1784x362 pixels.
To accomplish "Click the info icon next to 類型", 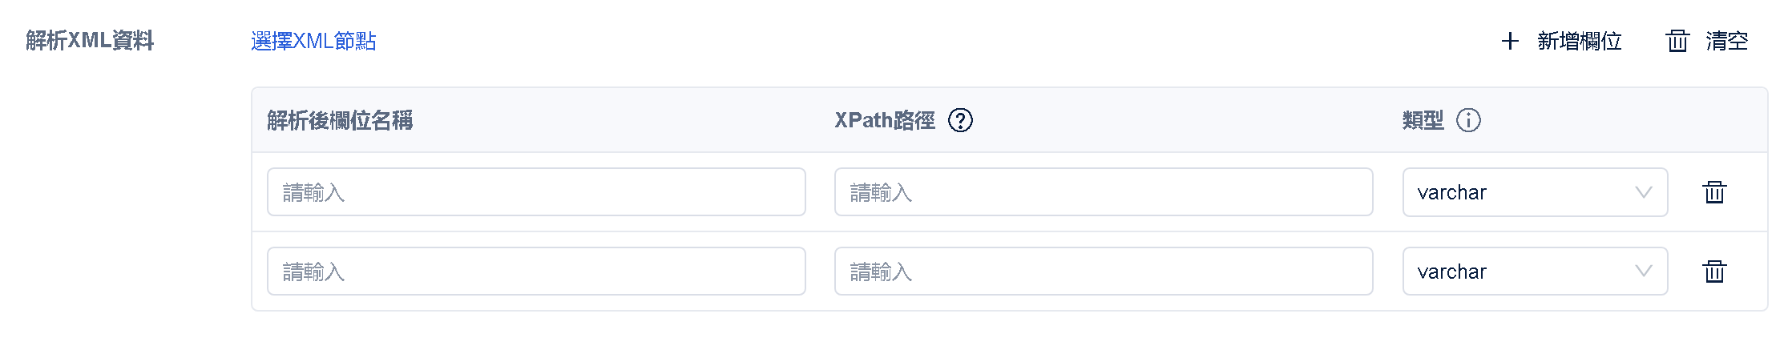I will [1468, 120].
